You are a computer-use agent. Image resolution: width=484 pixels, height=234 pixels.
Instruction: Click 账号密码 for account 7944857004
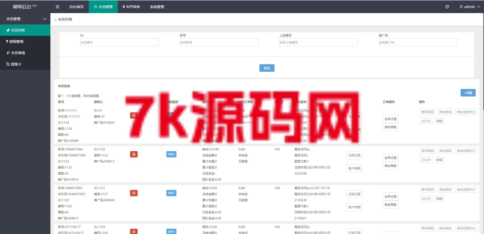(428, 151)
